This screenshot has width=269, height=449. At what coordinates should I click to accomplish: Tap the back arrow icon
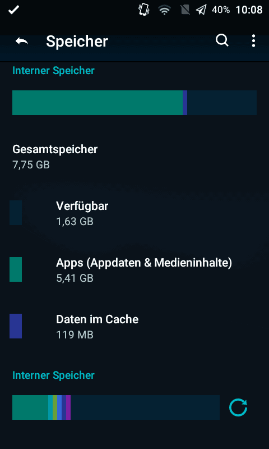22,41
